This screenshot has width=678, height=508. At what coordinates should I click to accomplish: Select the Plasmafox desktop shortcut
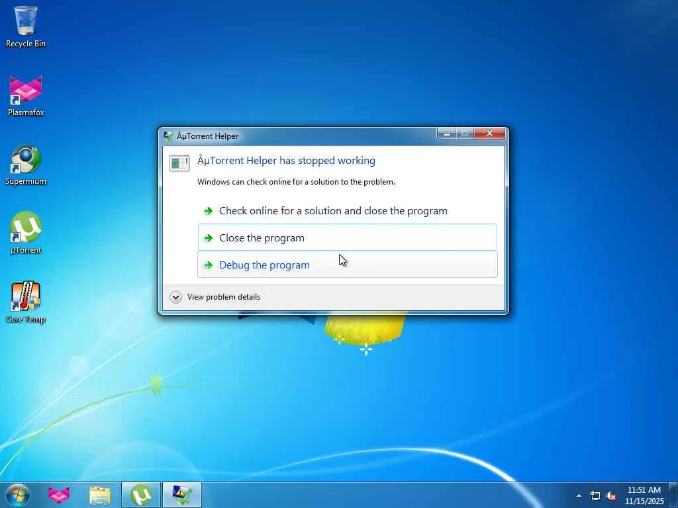point(26,96)
